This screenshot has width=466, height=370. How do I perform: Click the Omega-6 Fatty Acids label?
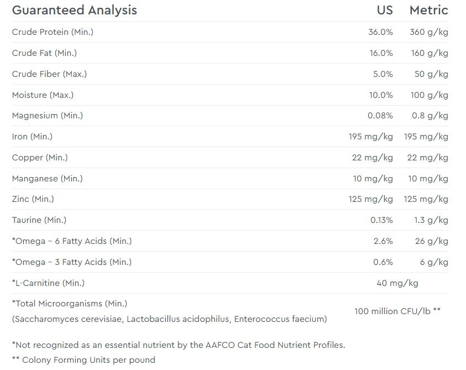click(x=72, y=241)
